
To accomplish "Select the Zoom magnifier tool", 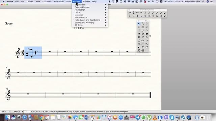I will (x=143, y=24).
